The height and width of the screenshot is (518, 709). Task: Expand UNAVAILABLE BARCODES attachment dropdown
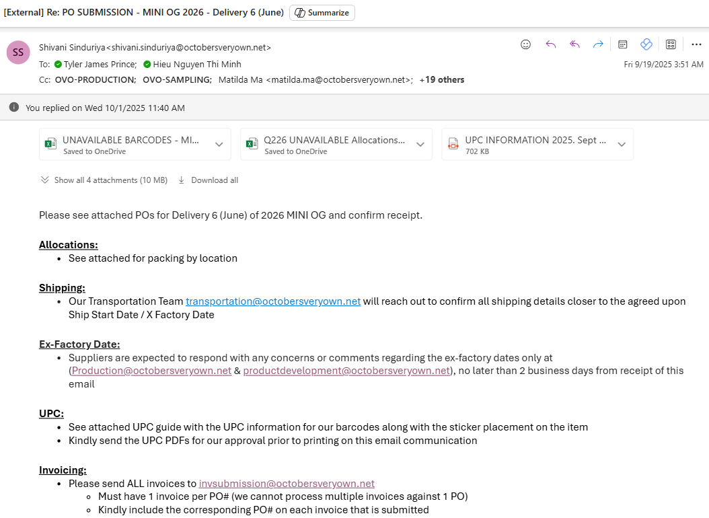pos(219,145)
